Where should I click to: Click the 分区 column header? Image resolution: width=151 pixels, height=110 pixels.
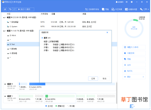pos(8,14)
